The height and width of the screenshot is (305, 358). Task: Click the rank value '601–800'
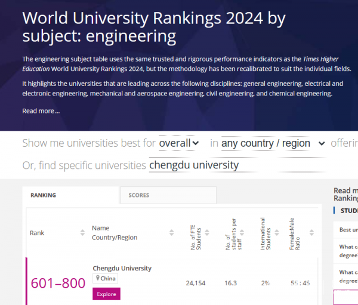coord(58,284)
